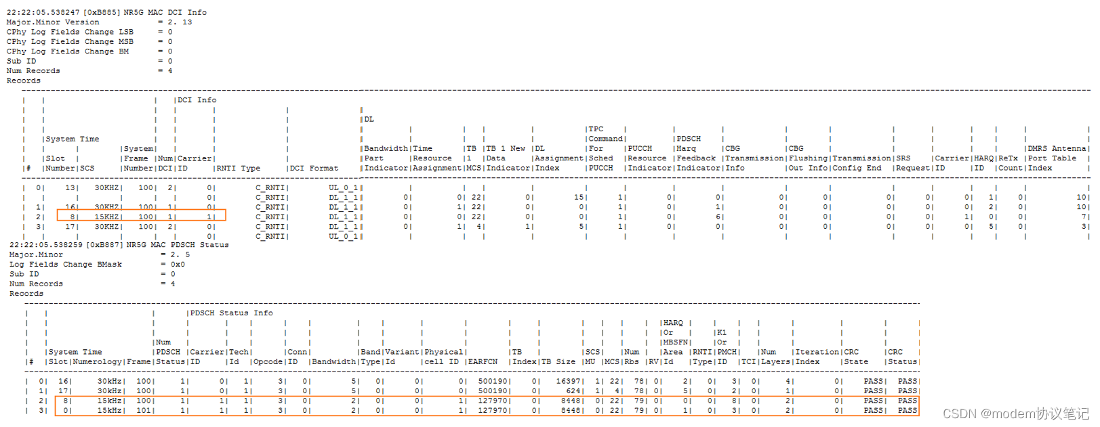Select DL Assignment Index value "15"
This screenshot has width=1100, height=427.
(579, 197)
